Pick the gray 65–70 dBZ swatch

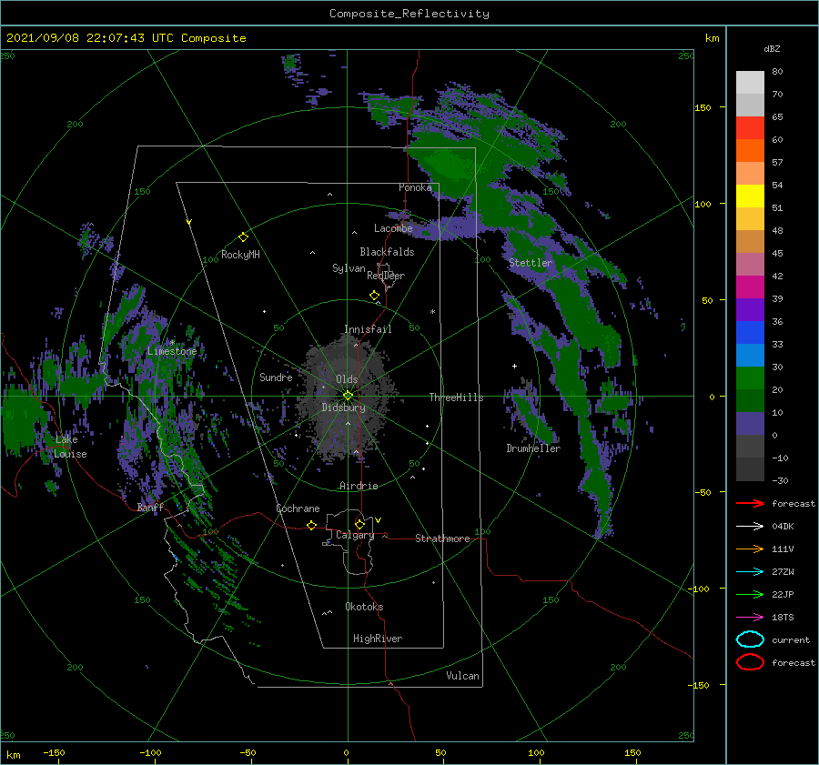click(750, 105)
